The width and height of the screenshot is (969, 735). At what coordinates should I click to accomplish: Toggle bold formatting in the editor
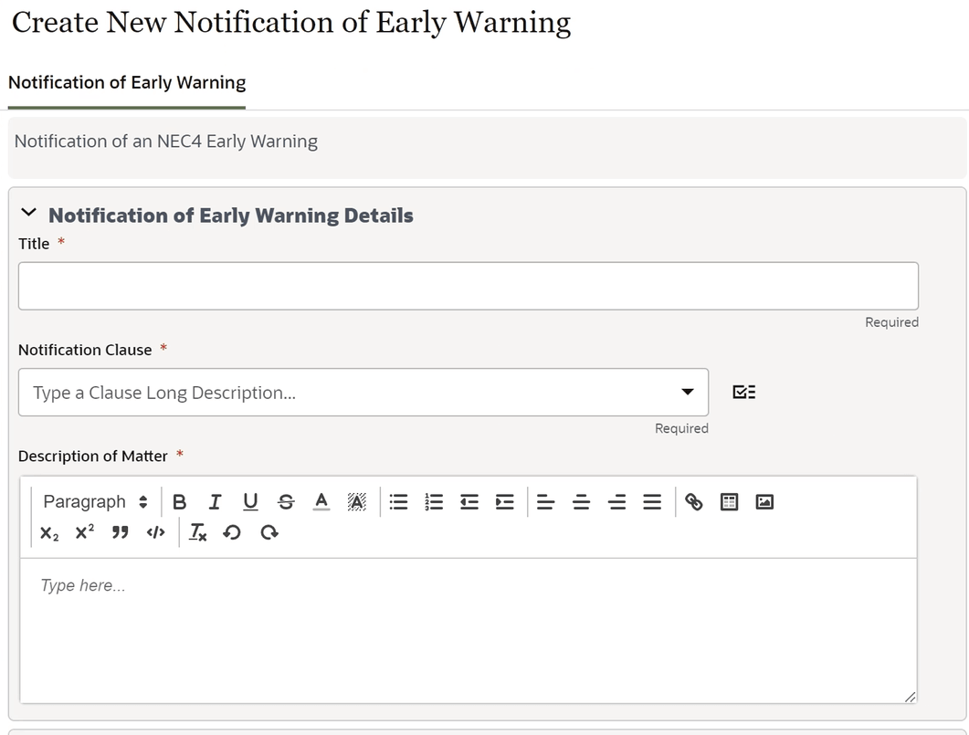(179, 501)
